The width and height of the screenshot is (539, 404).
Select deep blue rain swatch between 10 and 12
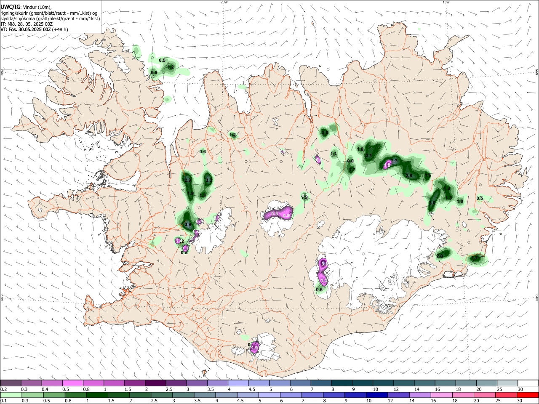[x=377, y=395]
